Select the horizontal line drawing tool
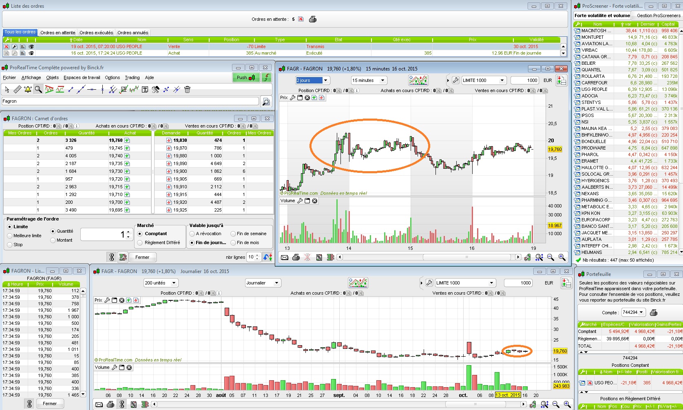Screen dimensions: 683x410 (92, 89)
